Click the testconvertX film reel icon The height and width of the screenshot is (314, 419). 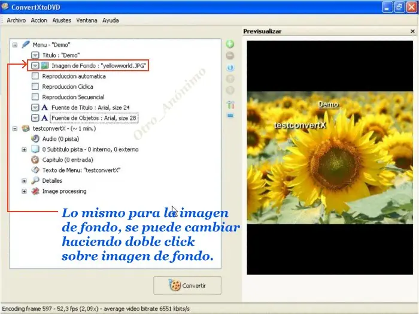(25, 128)
